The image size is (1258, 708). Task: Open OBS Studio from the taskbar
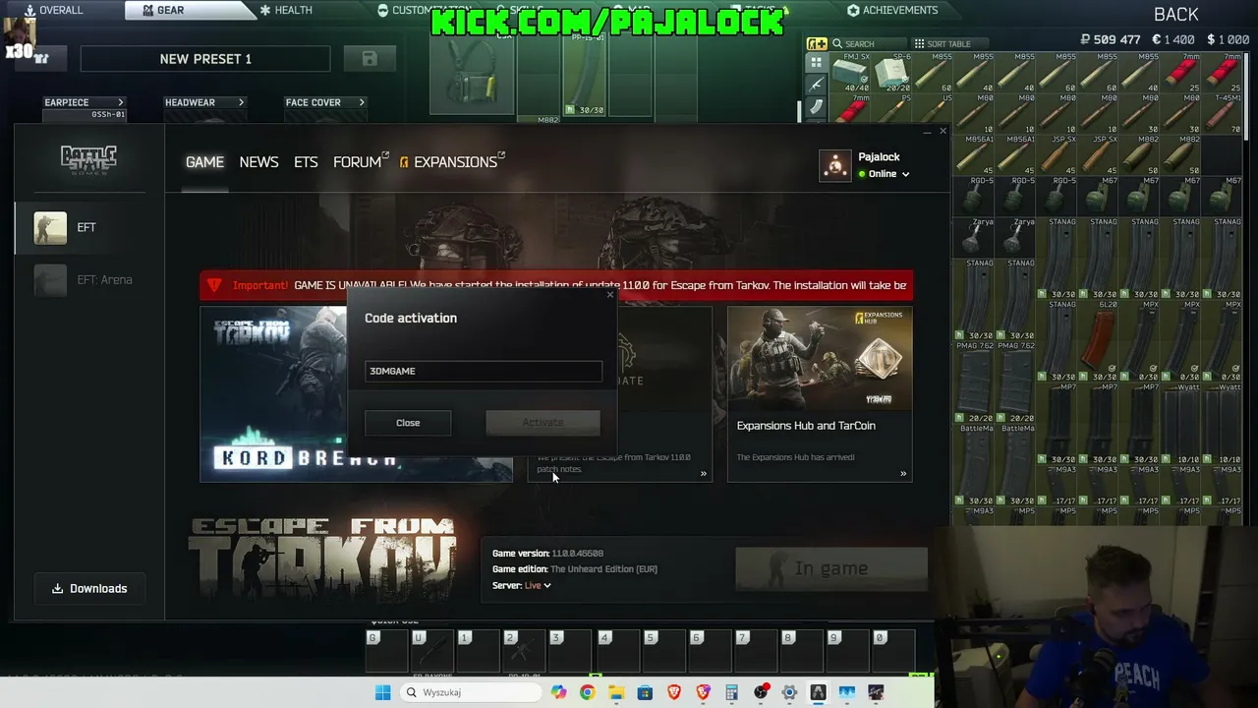761,692
